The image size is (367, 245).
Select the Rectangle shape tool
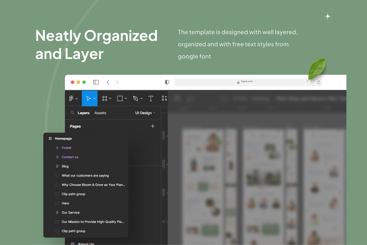click(120, 98)
